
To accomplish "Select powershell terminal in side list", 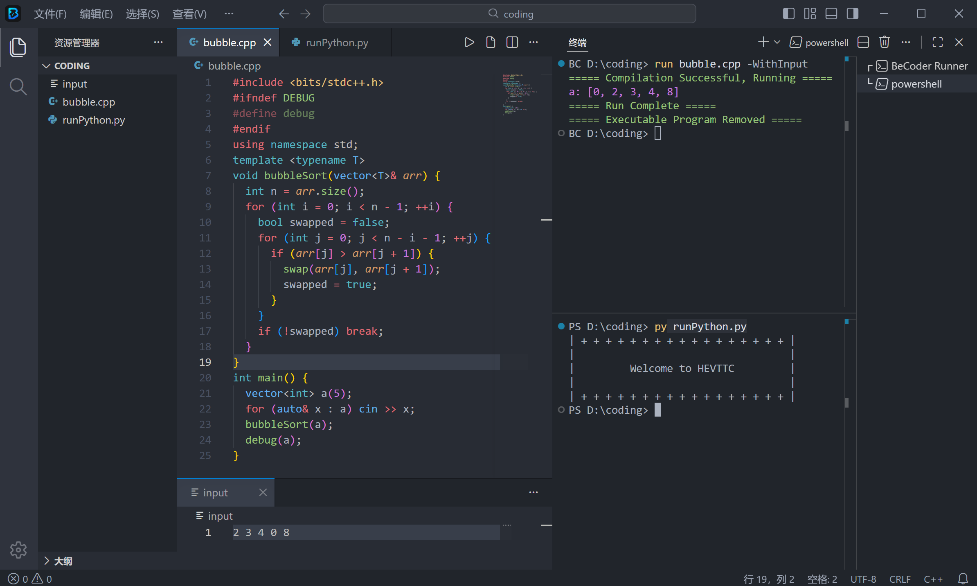I will [x=916, y=84].
